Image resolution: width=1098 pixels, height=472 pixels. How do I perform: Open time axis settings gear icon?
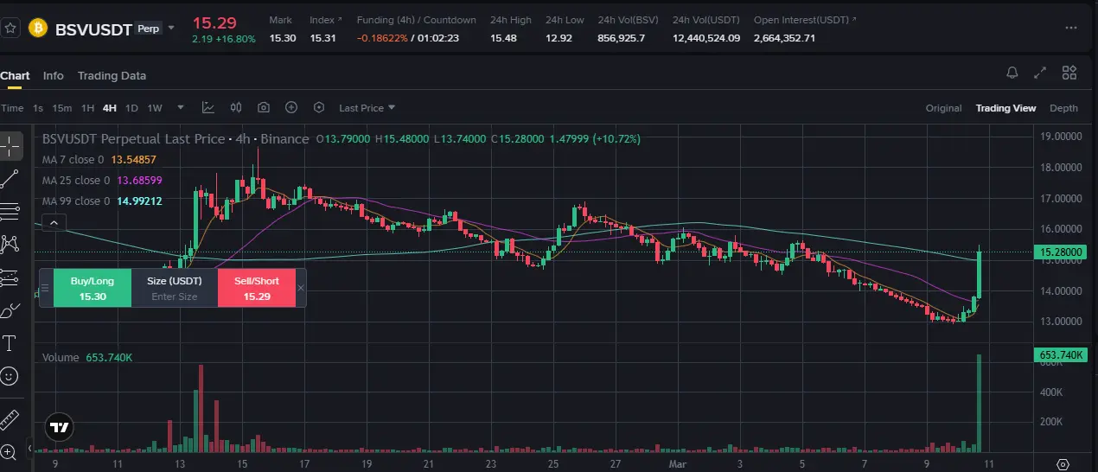(x=1064, y=463)
